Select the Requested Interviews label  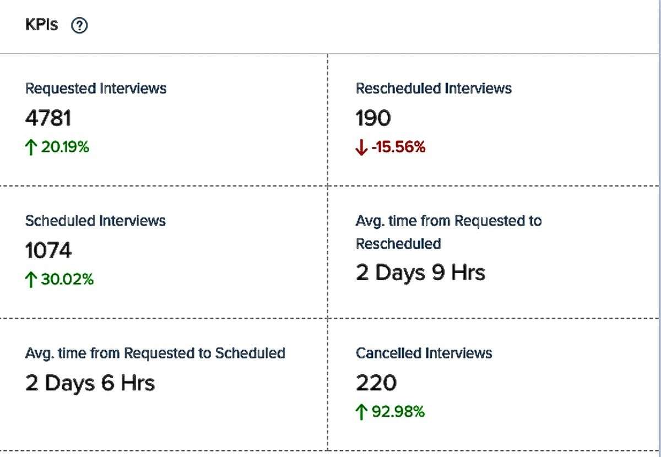96,88
